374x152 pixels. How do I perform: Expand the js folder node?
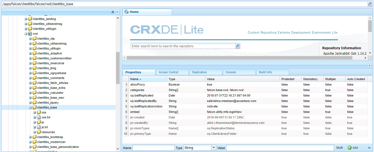[35, 122]
